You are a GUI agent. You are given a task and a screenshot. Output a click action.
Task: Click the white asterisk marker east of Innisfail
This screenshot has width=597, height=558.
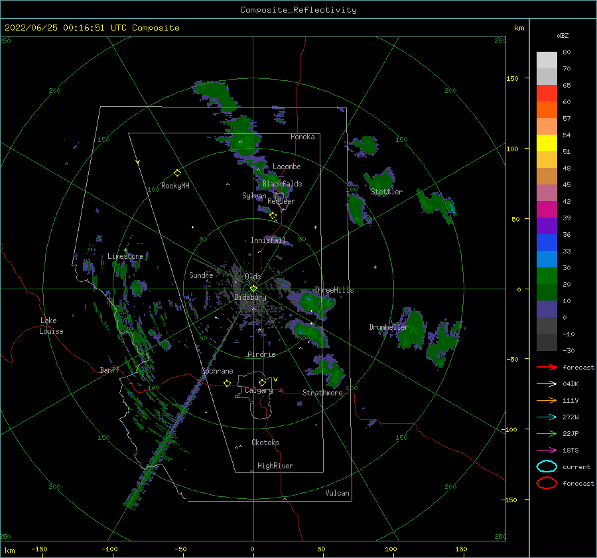click(315, 228)
